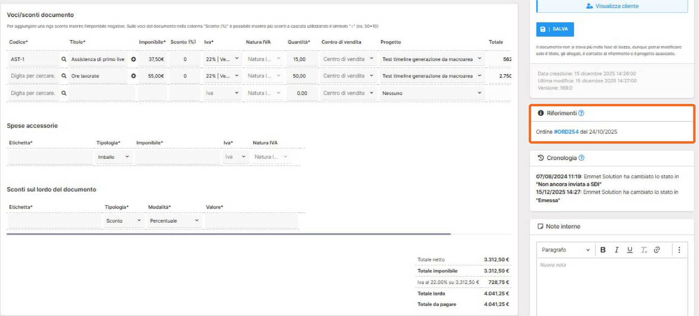
Task: Open order link #ORD254
Action: 566,132
